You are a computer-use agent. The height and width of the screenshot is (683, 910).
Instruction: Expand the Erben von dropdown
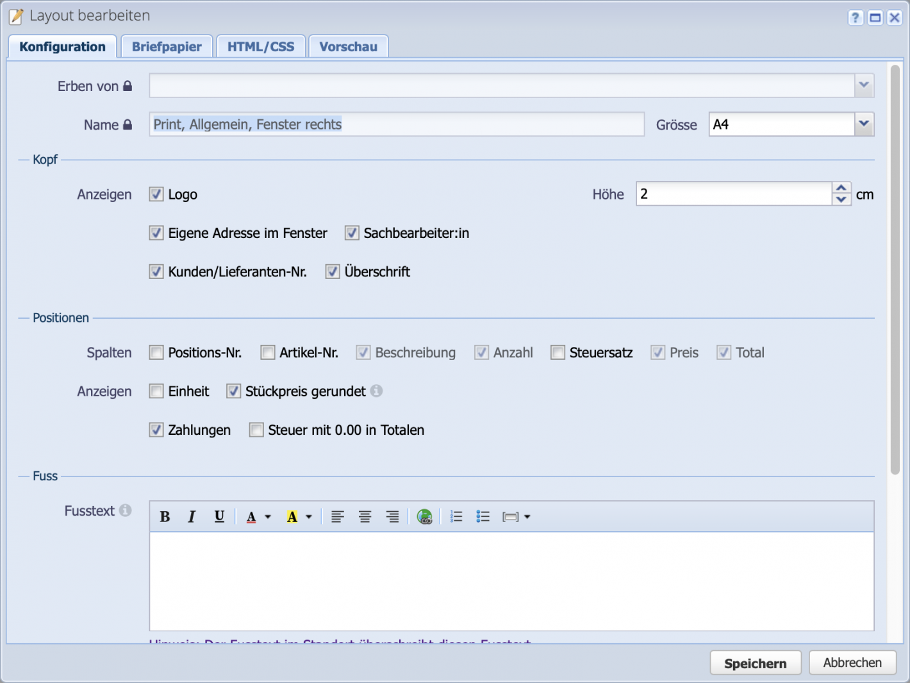click(863, 85)
